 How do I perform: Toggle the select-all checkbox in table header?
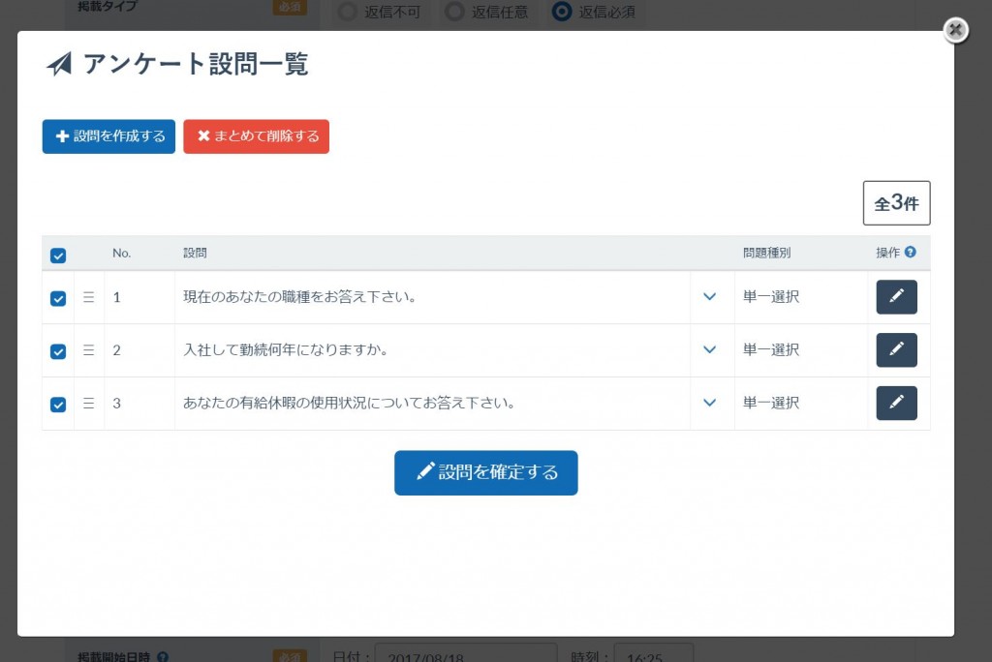pyautogui.click(x=58, y=256)
